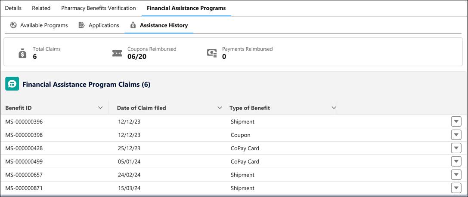
Task: Click CoPay Card cell in MS-000000499 row
Action: 245,161
